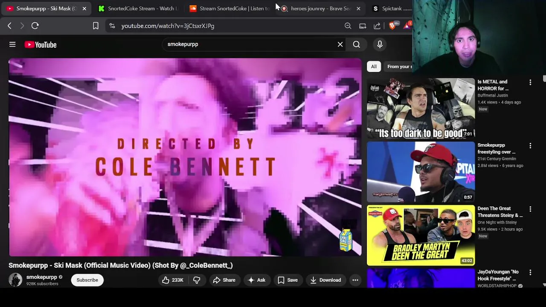Like the Ski Mask video
This screenshot has width=546, height=307.
click(173, 280)
